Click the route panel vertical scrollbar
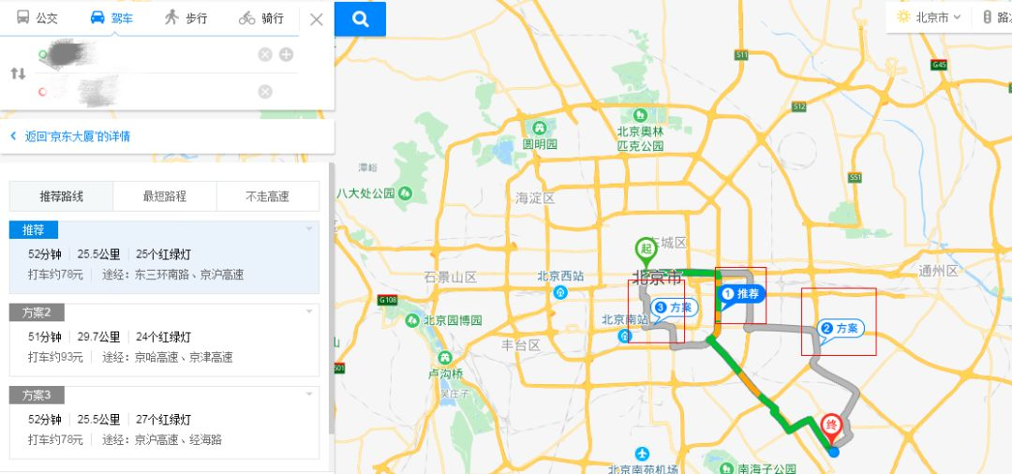Image resolution: width=1012 pixels, height=474 pixels. (332, 297)
